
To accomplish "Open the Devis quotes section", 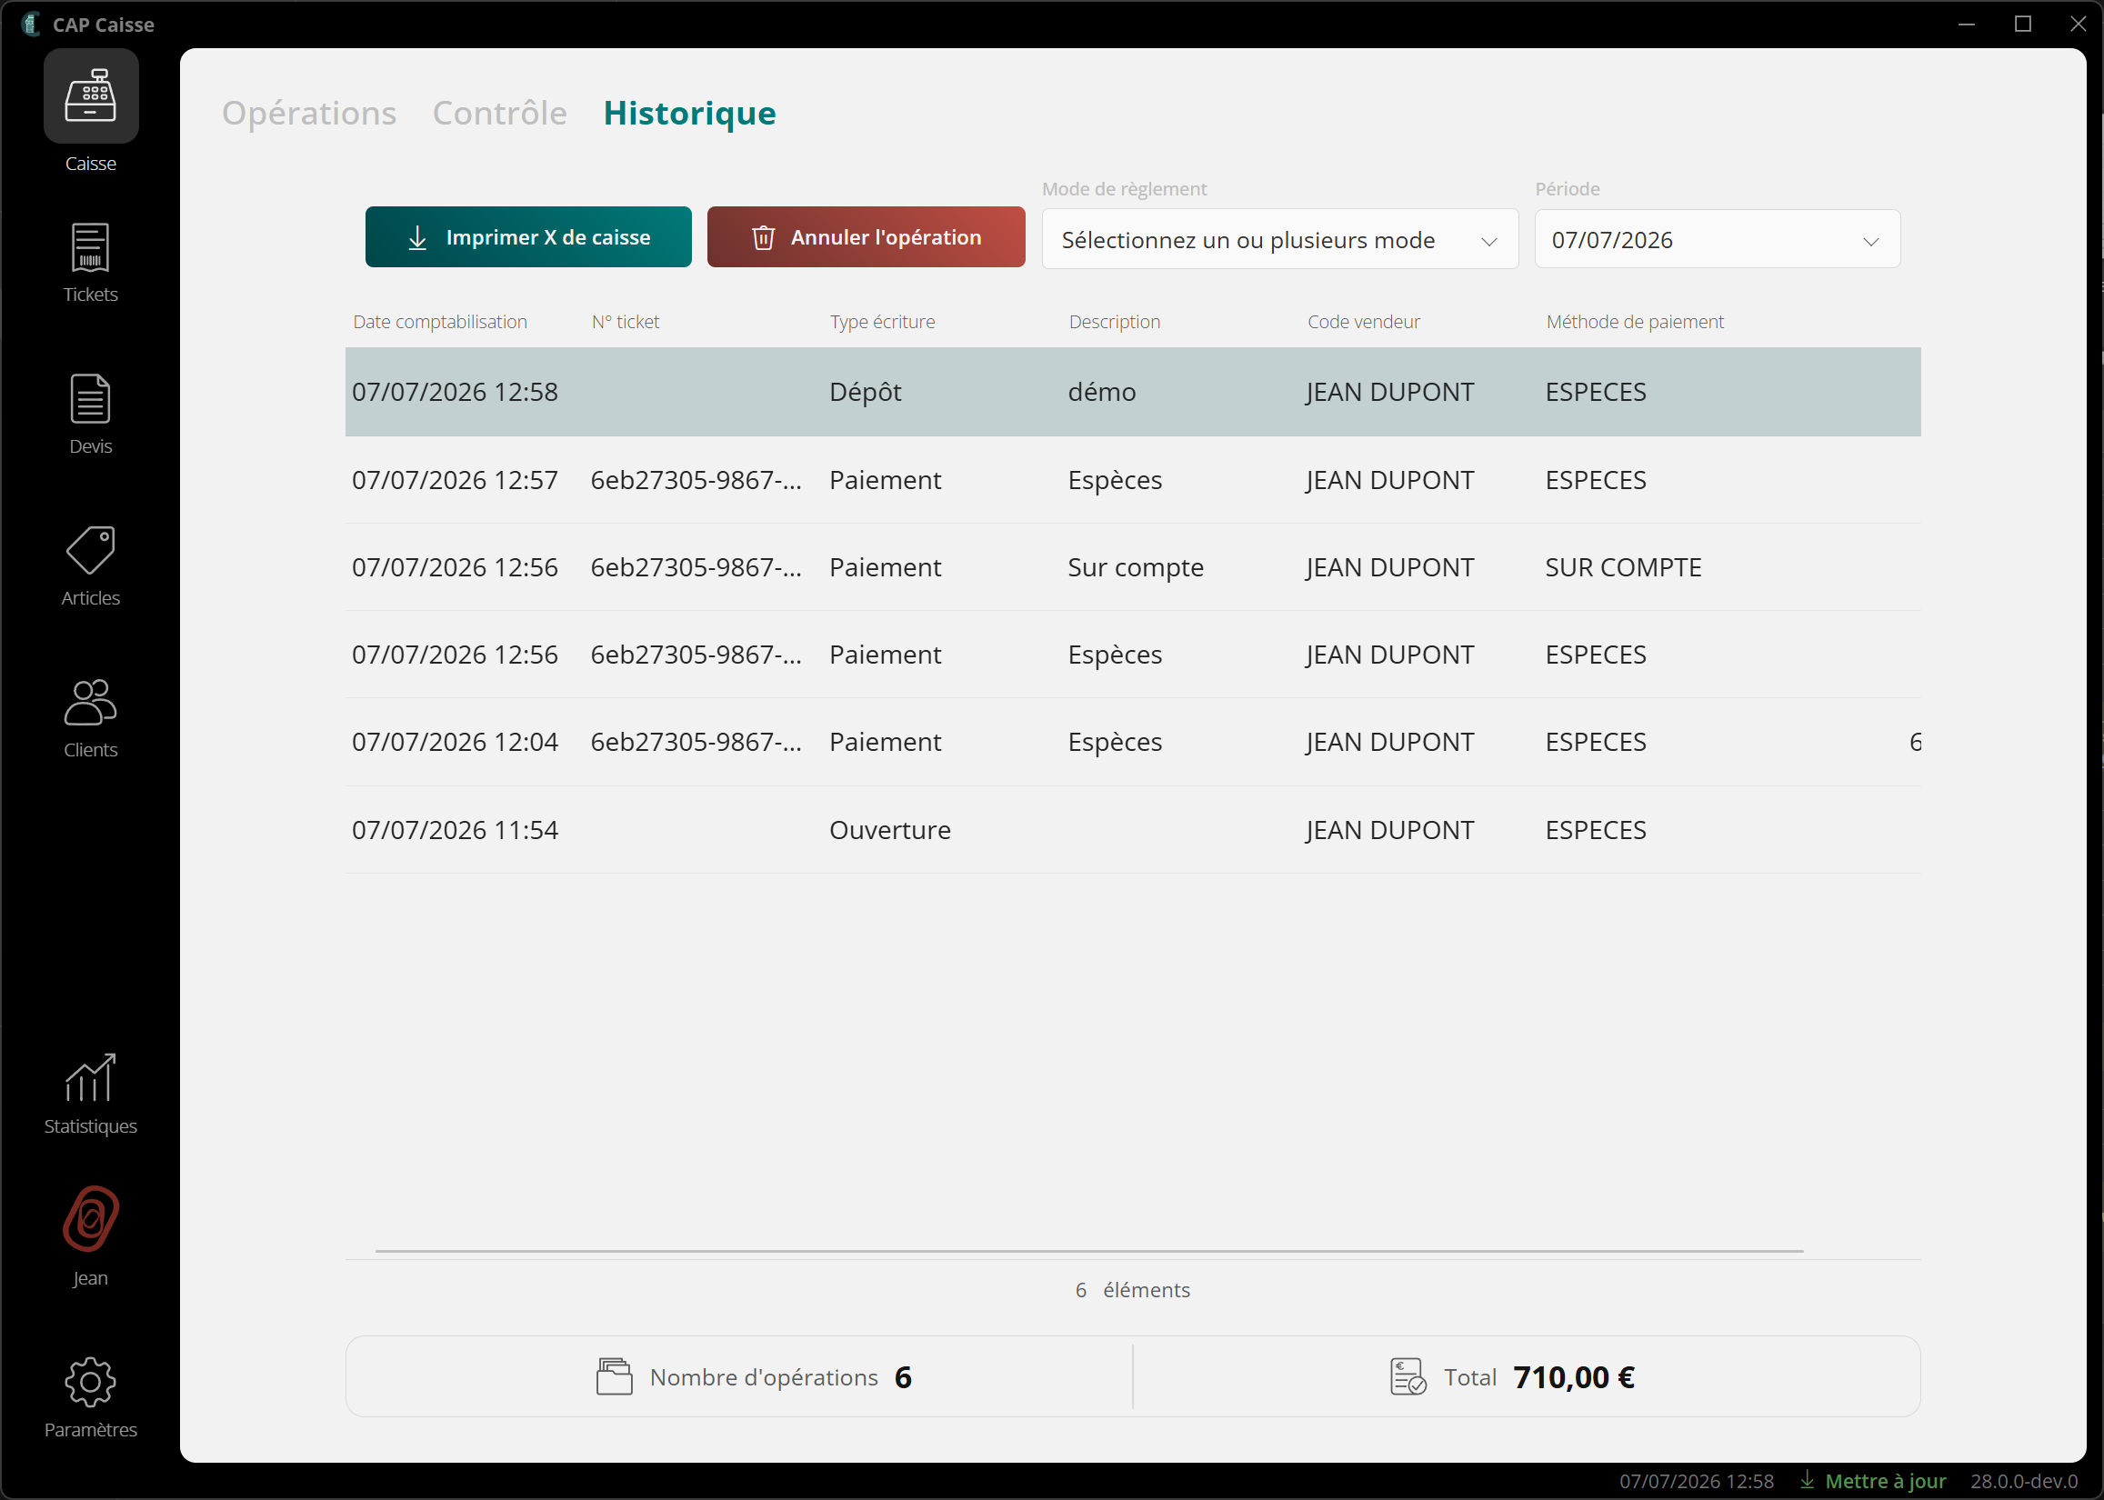I will coord(91,415).
